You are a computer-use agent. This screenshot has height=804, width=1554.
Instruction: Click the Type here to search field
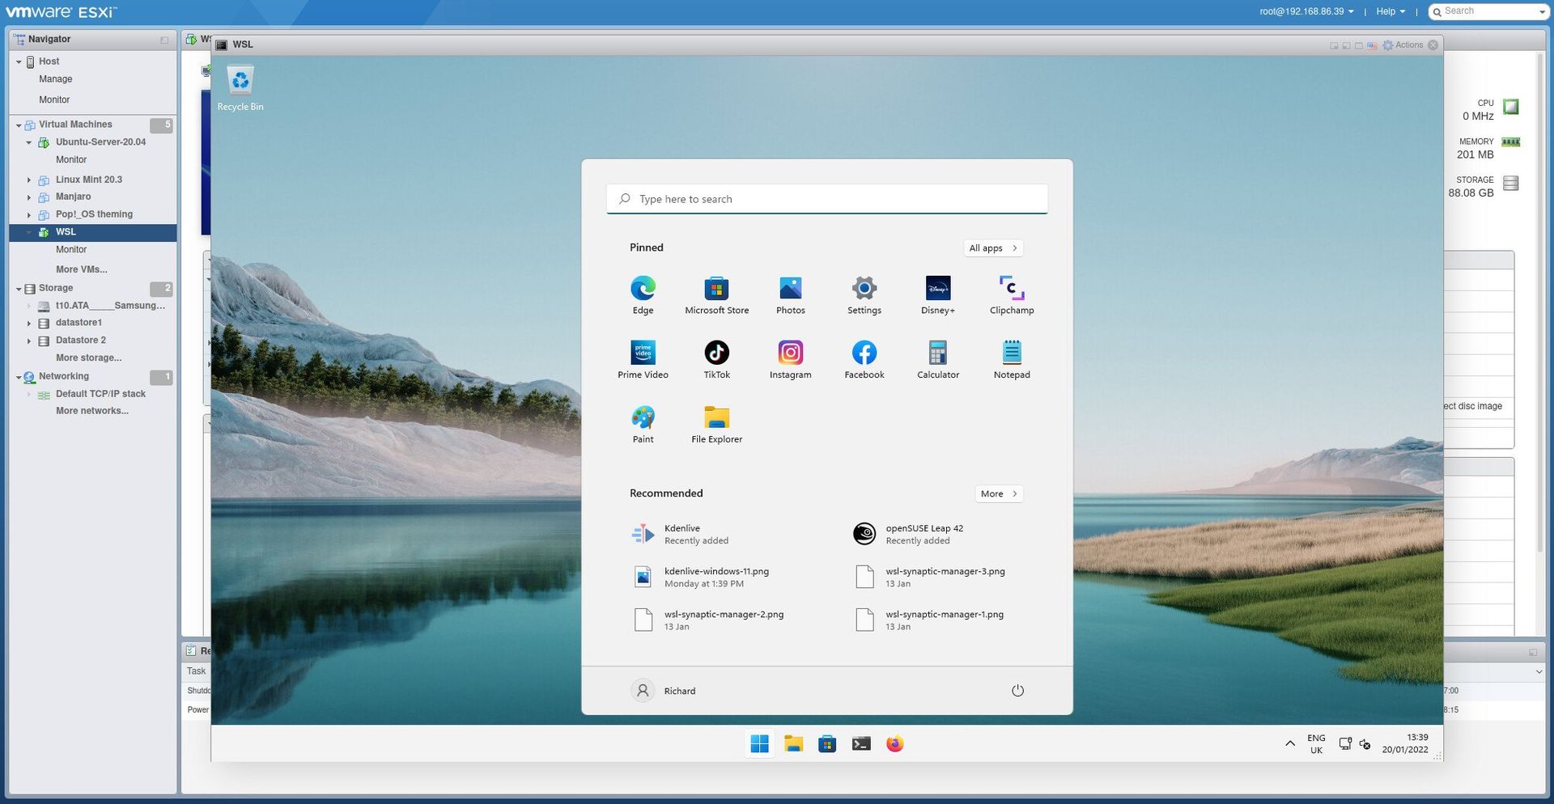[826, 198]
